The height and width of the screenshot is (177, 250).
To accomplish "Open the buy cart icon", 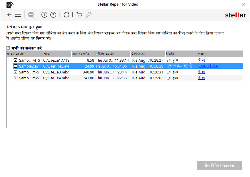I will coord(79,15).
